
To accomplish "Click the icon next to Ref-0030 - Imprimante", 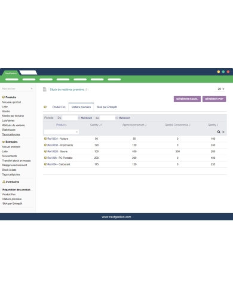I will click(45, 145).
